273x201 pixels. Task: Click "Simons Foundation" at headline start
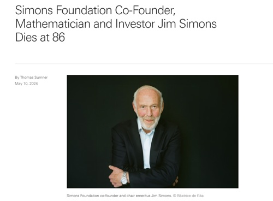tap(63, 10)
